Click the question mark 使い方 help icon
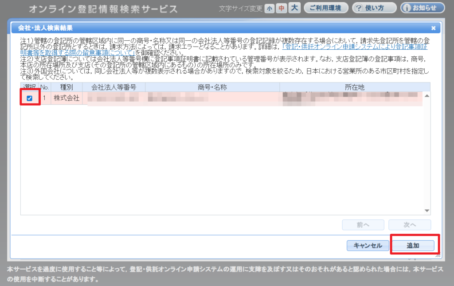This screenshot has height=286, width=454. (x=359, y=8)
